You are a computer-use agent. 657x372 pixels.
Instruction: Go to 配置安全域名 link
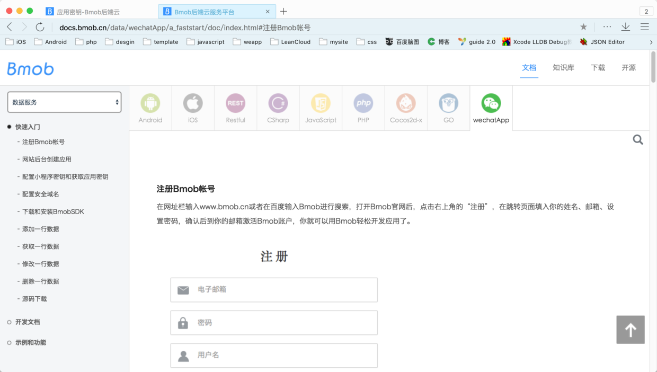41,194
